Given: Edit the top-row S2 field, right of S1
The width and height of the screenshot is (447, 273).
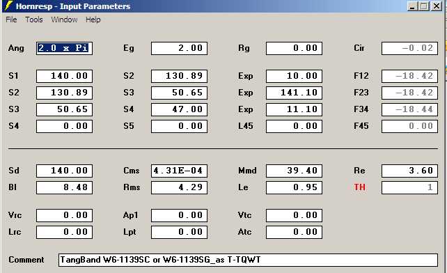Looking at the screenshot, I should (x=179, y=76).
